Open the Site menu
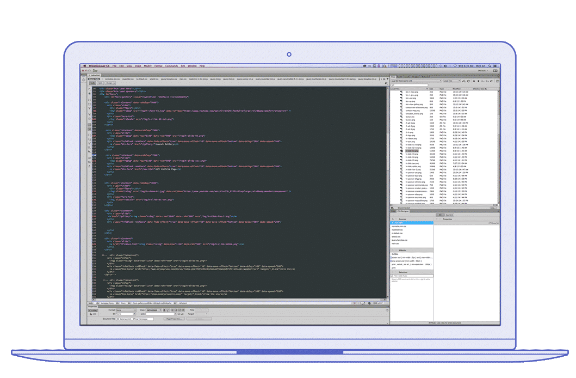Screen dimensions: 576x378 pos(183,66)
